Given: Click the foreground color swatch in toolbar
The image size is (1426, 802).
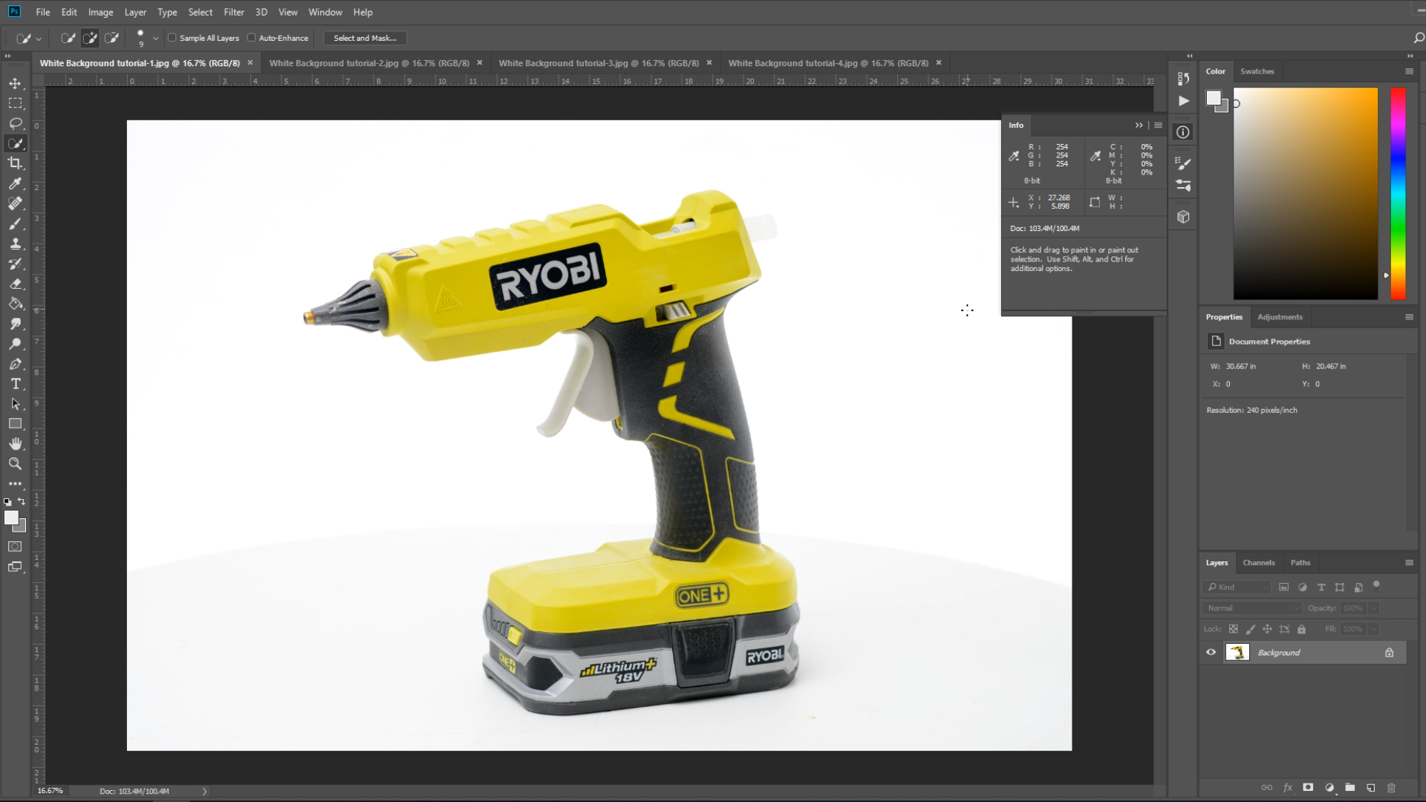Looking at the screenshot, I should pyautogui.click(x=11, y=518).
